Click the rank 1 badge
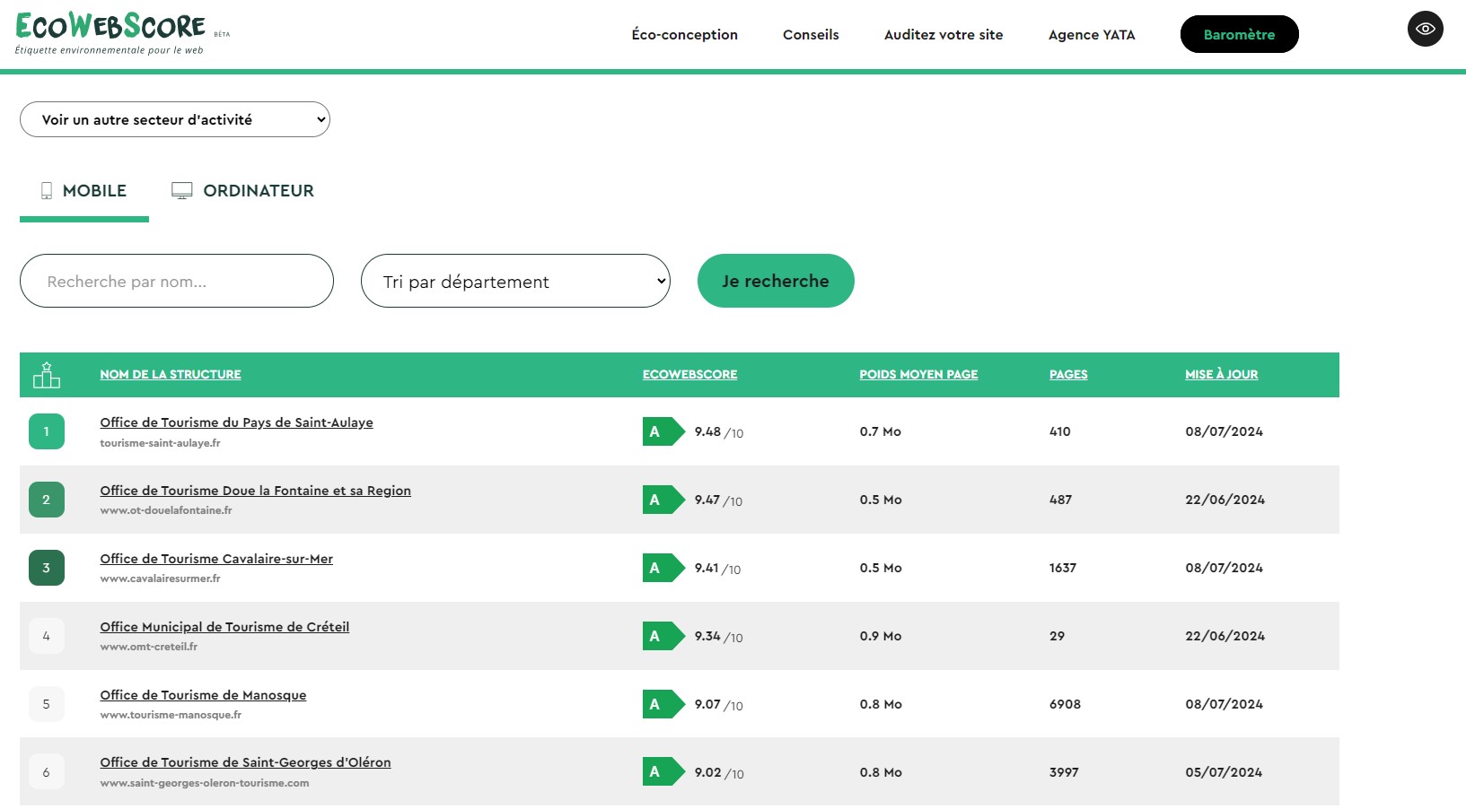Viewport: 1466px width, 809px height. click(x=47, y=431)
